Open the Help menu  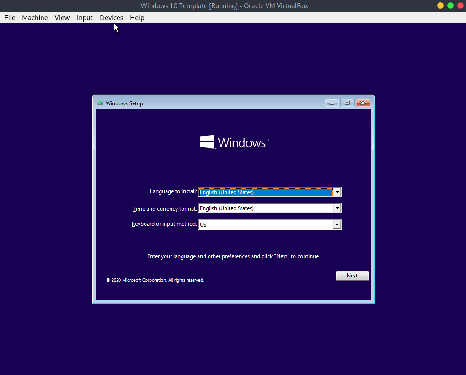(x=137, y=18)
